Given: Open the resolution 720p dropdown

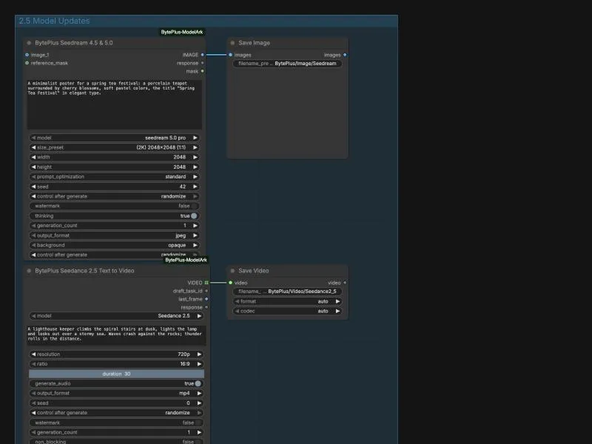Looking at the screenshot, I should 116,354.
